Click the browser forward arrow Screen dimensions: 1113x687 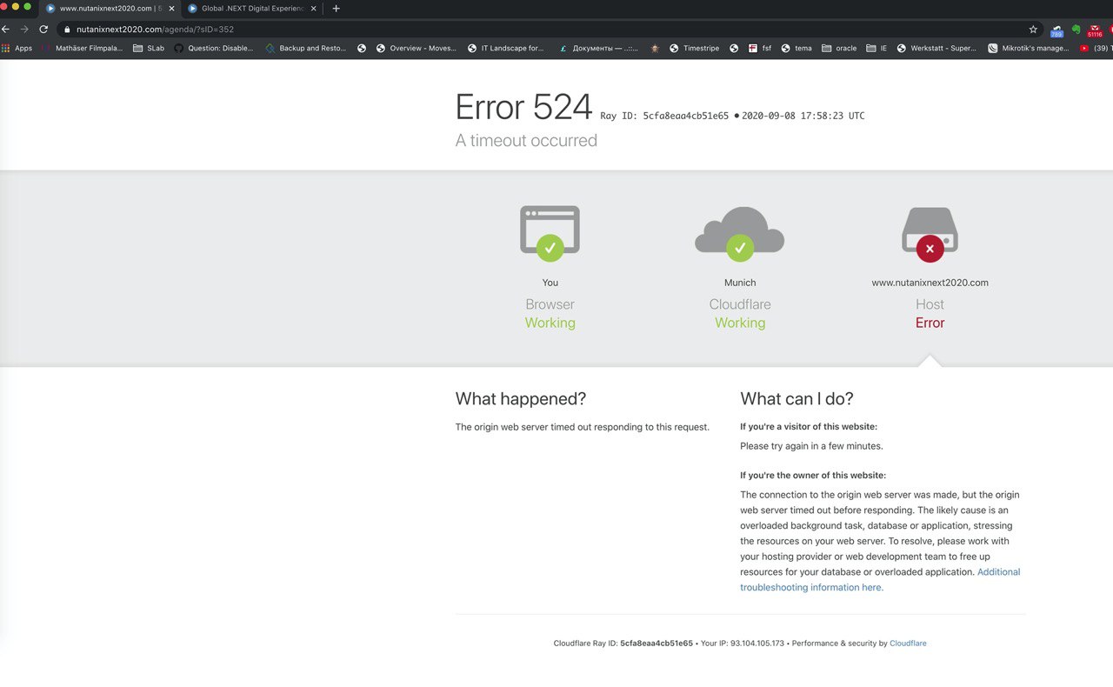click(x=23, y=29)
